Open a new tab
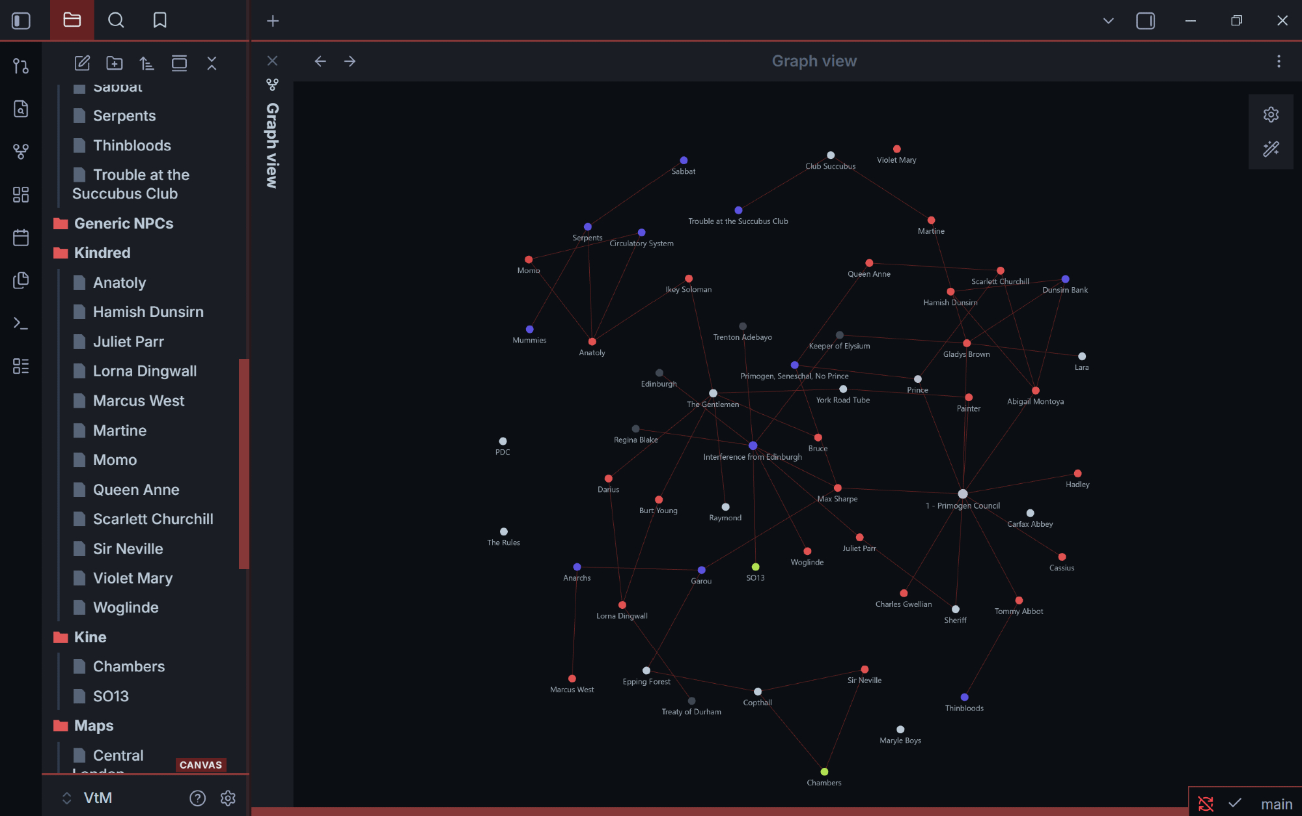Image resolution: width=1302 pixels, height=816 pixels. pos(273,21)
